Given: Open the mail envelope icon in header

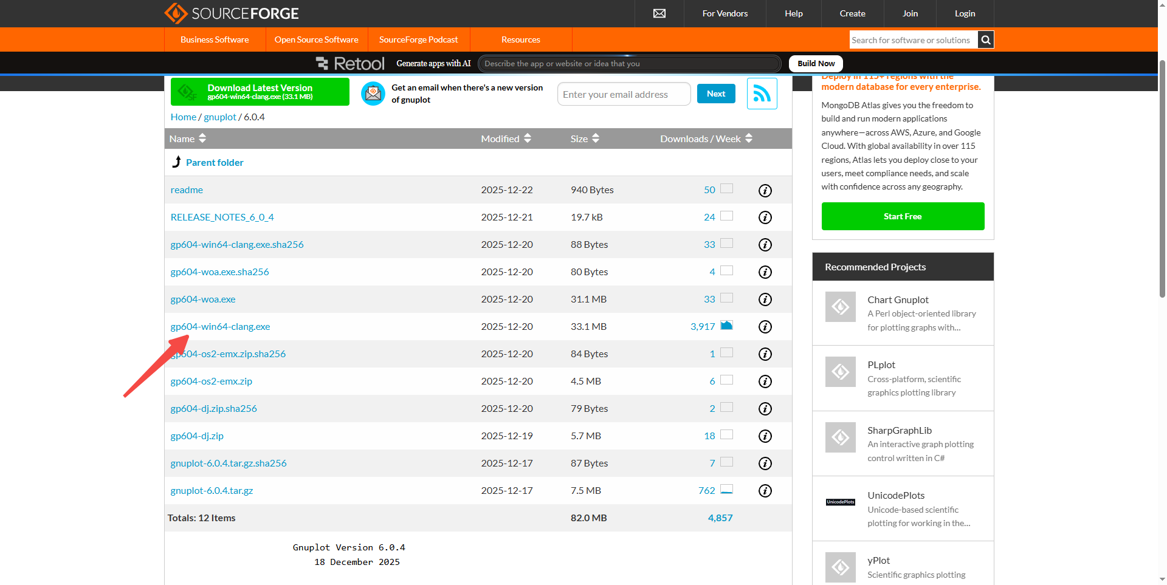Looking at the screenshot, I should pyautogui.click(x=659, y=13).
